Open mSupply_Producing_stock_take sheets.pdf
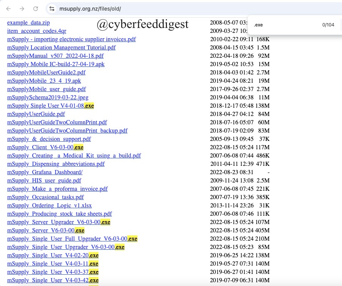Viewport: 342px width, 286px height. pos(59,214)
